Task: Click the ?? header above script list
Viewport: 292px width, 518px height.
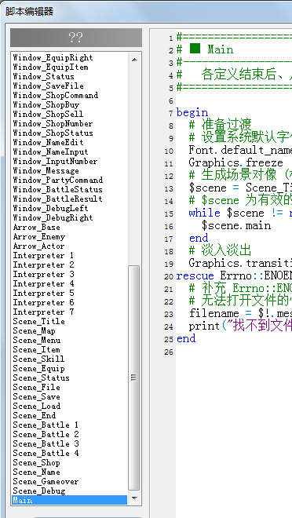Action: point(76,38)
